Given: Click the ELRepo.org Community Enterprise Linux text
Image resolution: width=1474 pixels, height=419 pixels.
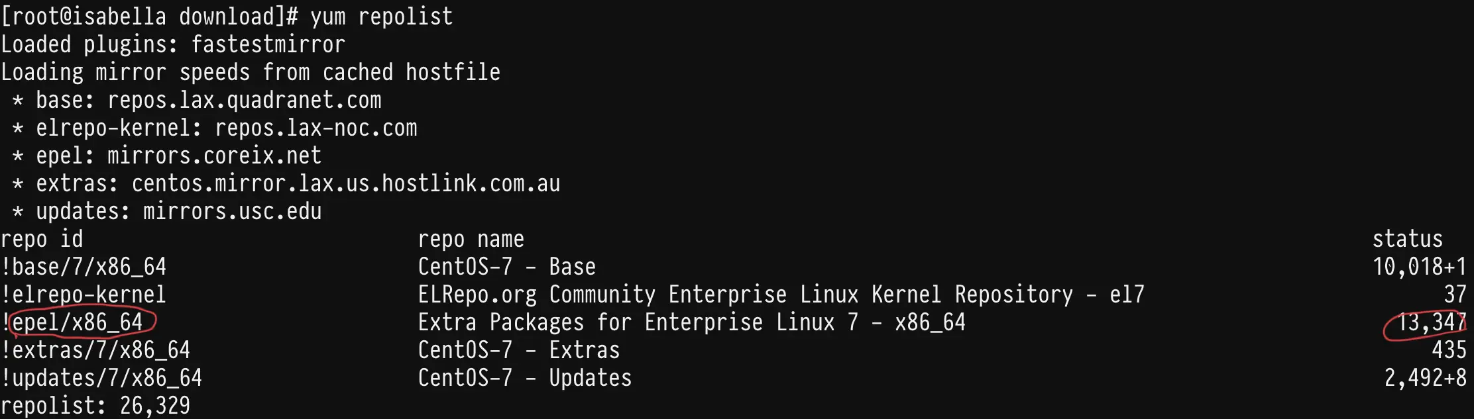Looking at the screenshot, I should pyautogui.click(x=638, y=295).
